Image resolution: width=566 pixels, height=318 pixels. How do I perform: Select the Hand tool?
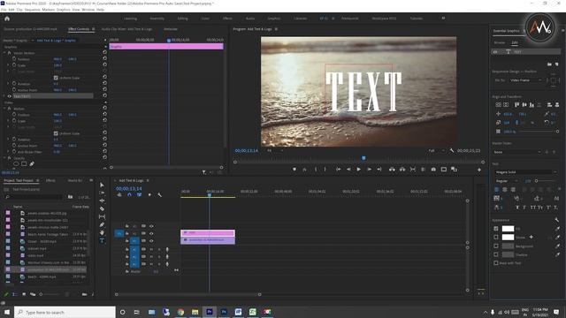click(102, 232)
